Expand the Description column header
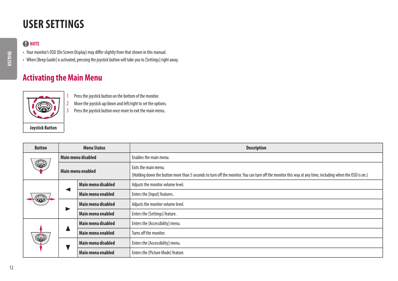The width and height of the screenshot is (398, 281). tap(256, 148)
